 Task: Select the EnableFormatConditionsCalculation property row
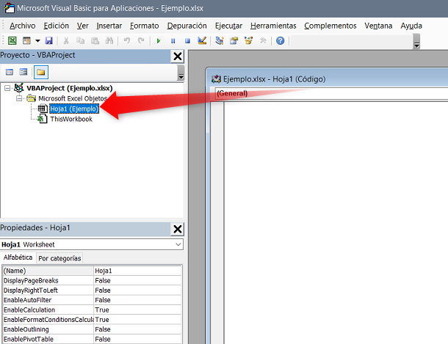[x=92, y=320]
